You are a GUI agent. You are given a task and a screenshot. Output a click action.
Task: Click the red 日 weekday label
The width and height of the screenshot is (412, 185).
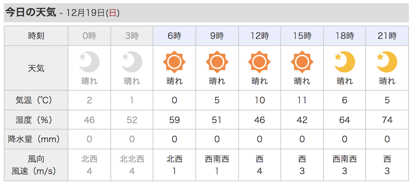coord(112,14)
